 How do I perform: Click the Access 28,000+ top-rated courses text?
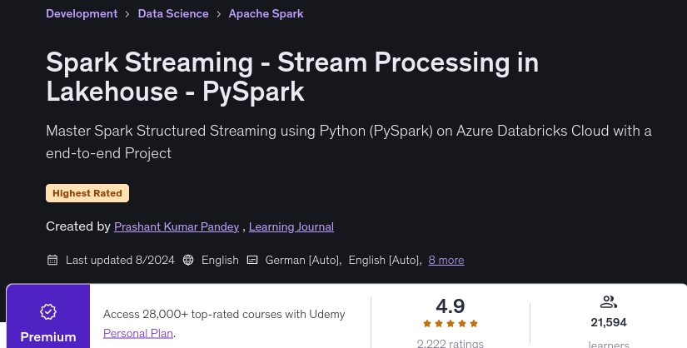(x=224, y=314)
